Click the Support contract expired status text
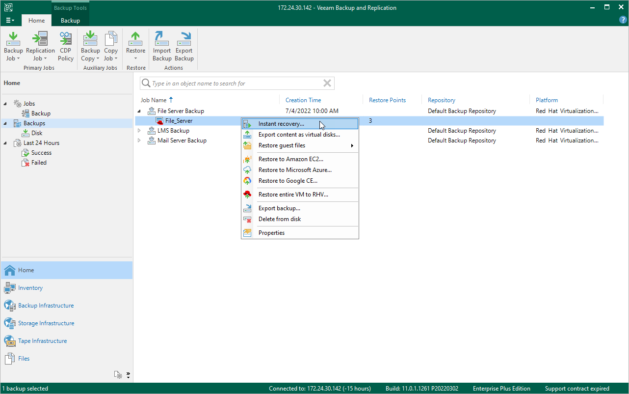 (x=577, y=389)
